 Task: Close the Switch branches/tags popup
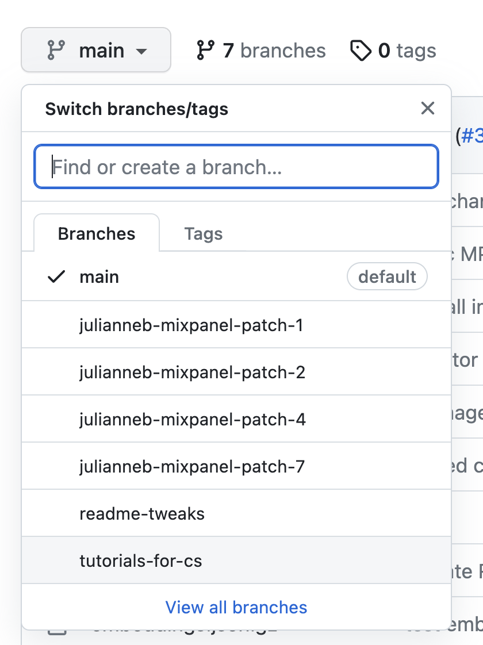[x=427, y=108]
